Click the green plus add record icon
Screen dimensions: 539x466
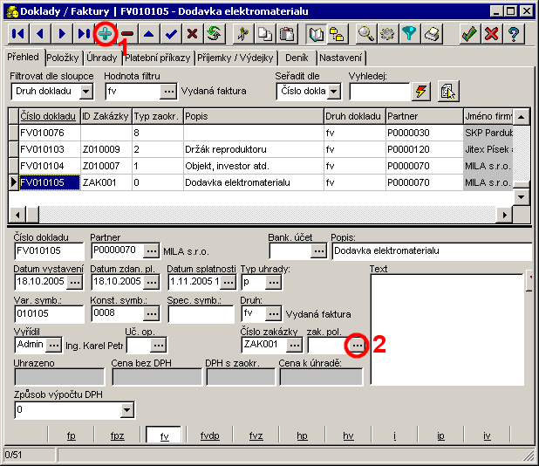[x=105, y=34]
